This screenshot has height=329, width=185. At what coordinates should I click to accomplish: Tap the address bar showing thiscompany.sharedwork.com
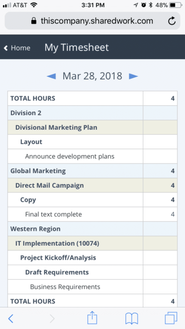click(92, 21)
